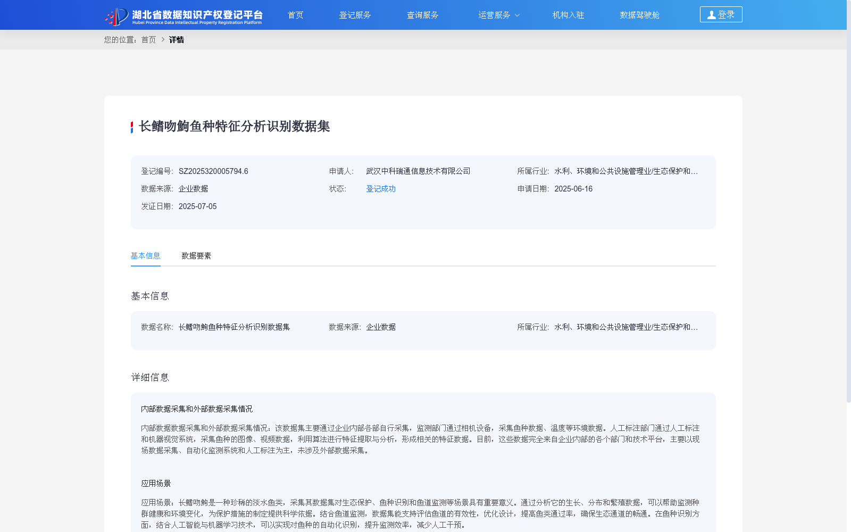Click the truncated 所属行业 value in 基本信息 section
The width and height of the screenshot is (851, 532).
[626, 327]
